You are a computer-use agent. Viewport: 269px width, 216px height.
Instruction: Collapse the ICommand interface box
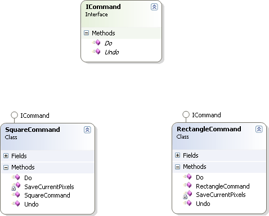pos(154,7)
